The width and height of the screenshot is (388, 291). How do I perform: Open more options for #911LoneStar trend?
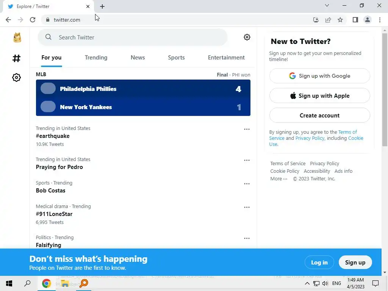pos(247,207)
